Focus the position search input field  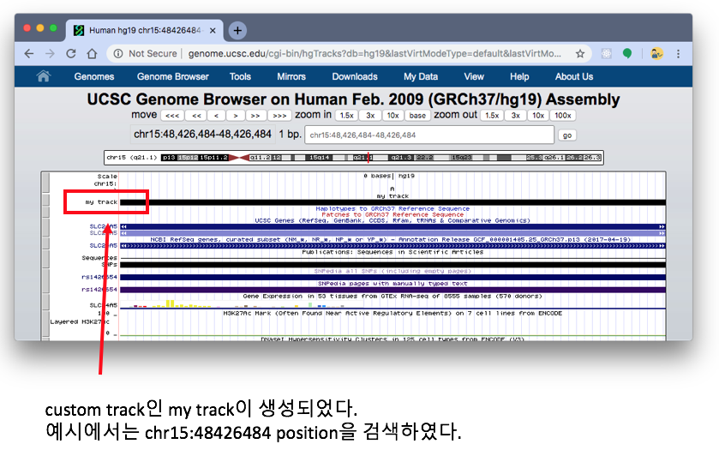click(x=429, y=135)
